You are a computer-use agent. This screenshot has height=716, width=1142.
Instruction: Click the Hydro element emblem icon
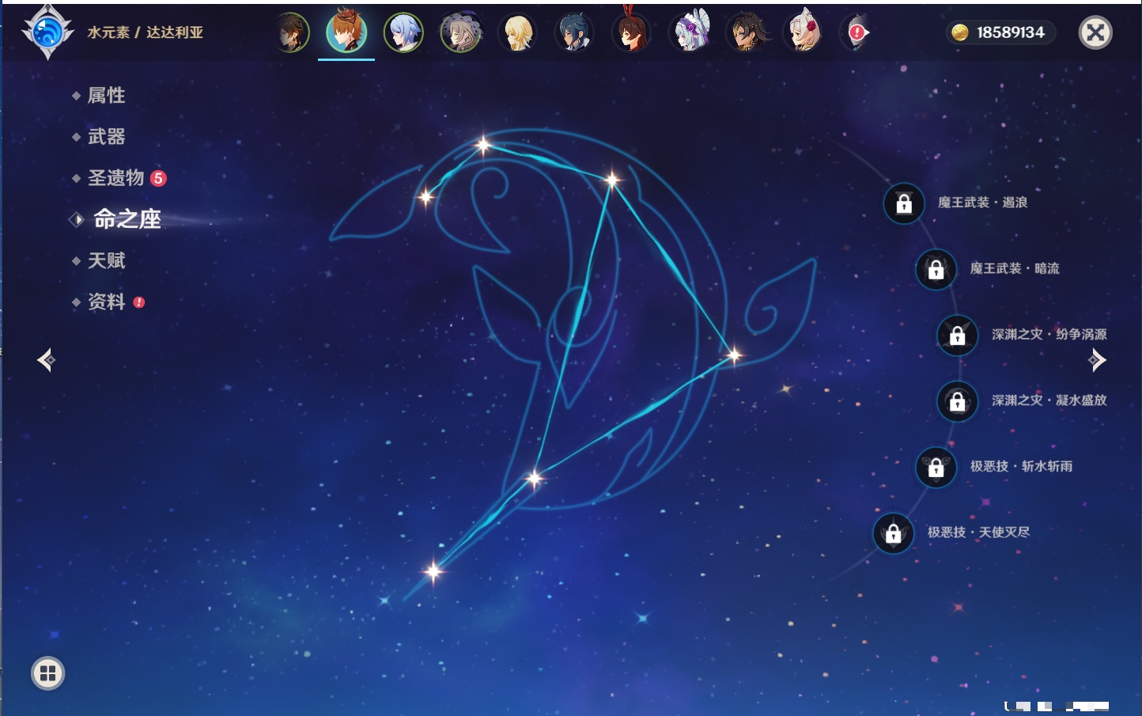pyautogui.click(x=47, y=32)
